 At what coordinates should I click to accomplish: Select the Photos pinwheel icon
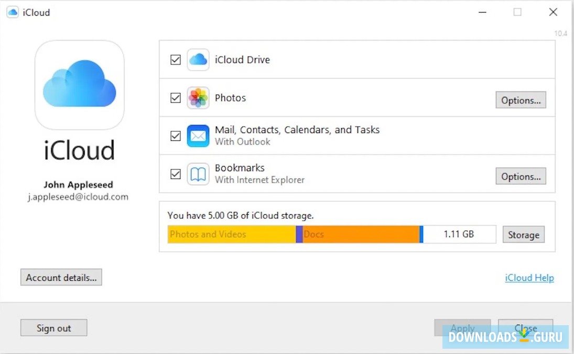tap(198, 98)
